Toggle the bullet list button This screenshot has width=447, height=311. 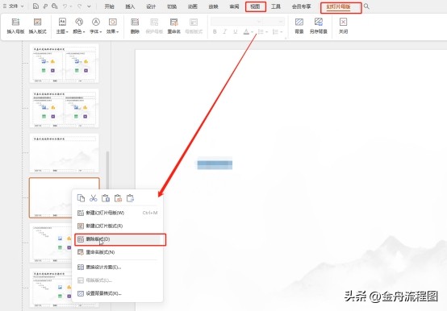coord(261,32)
